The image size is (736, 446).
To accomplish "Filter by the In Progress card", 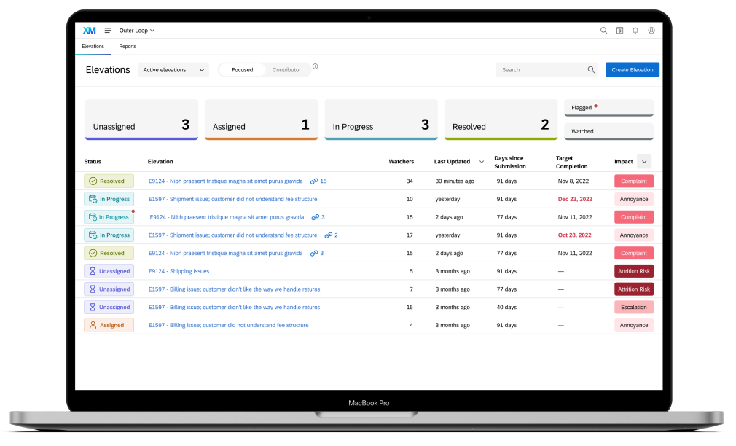I will (381, 120).
